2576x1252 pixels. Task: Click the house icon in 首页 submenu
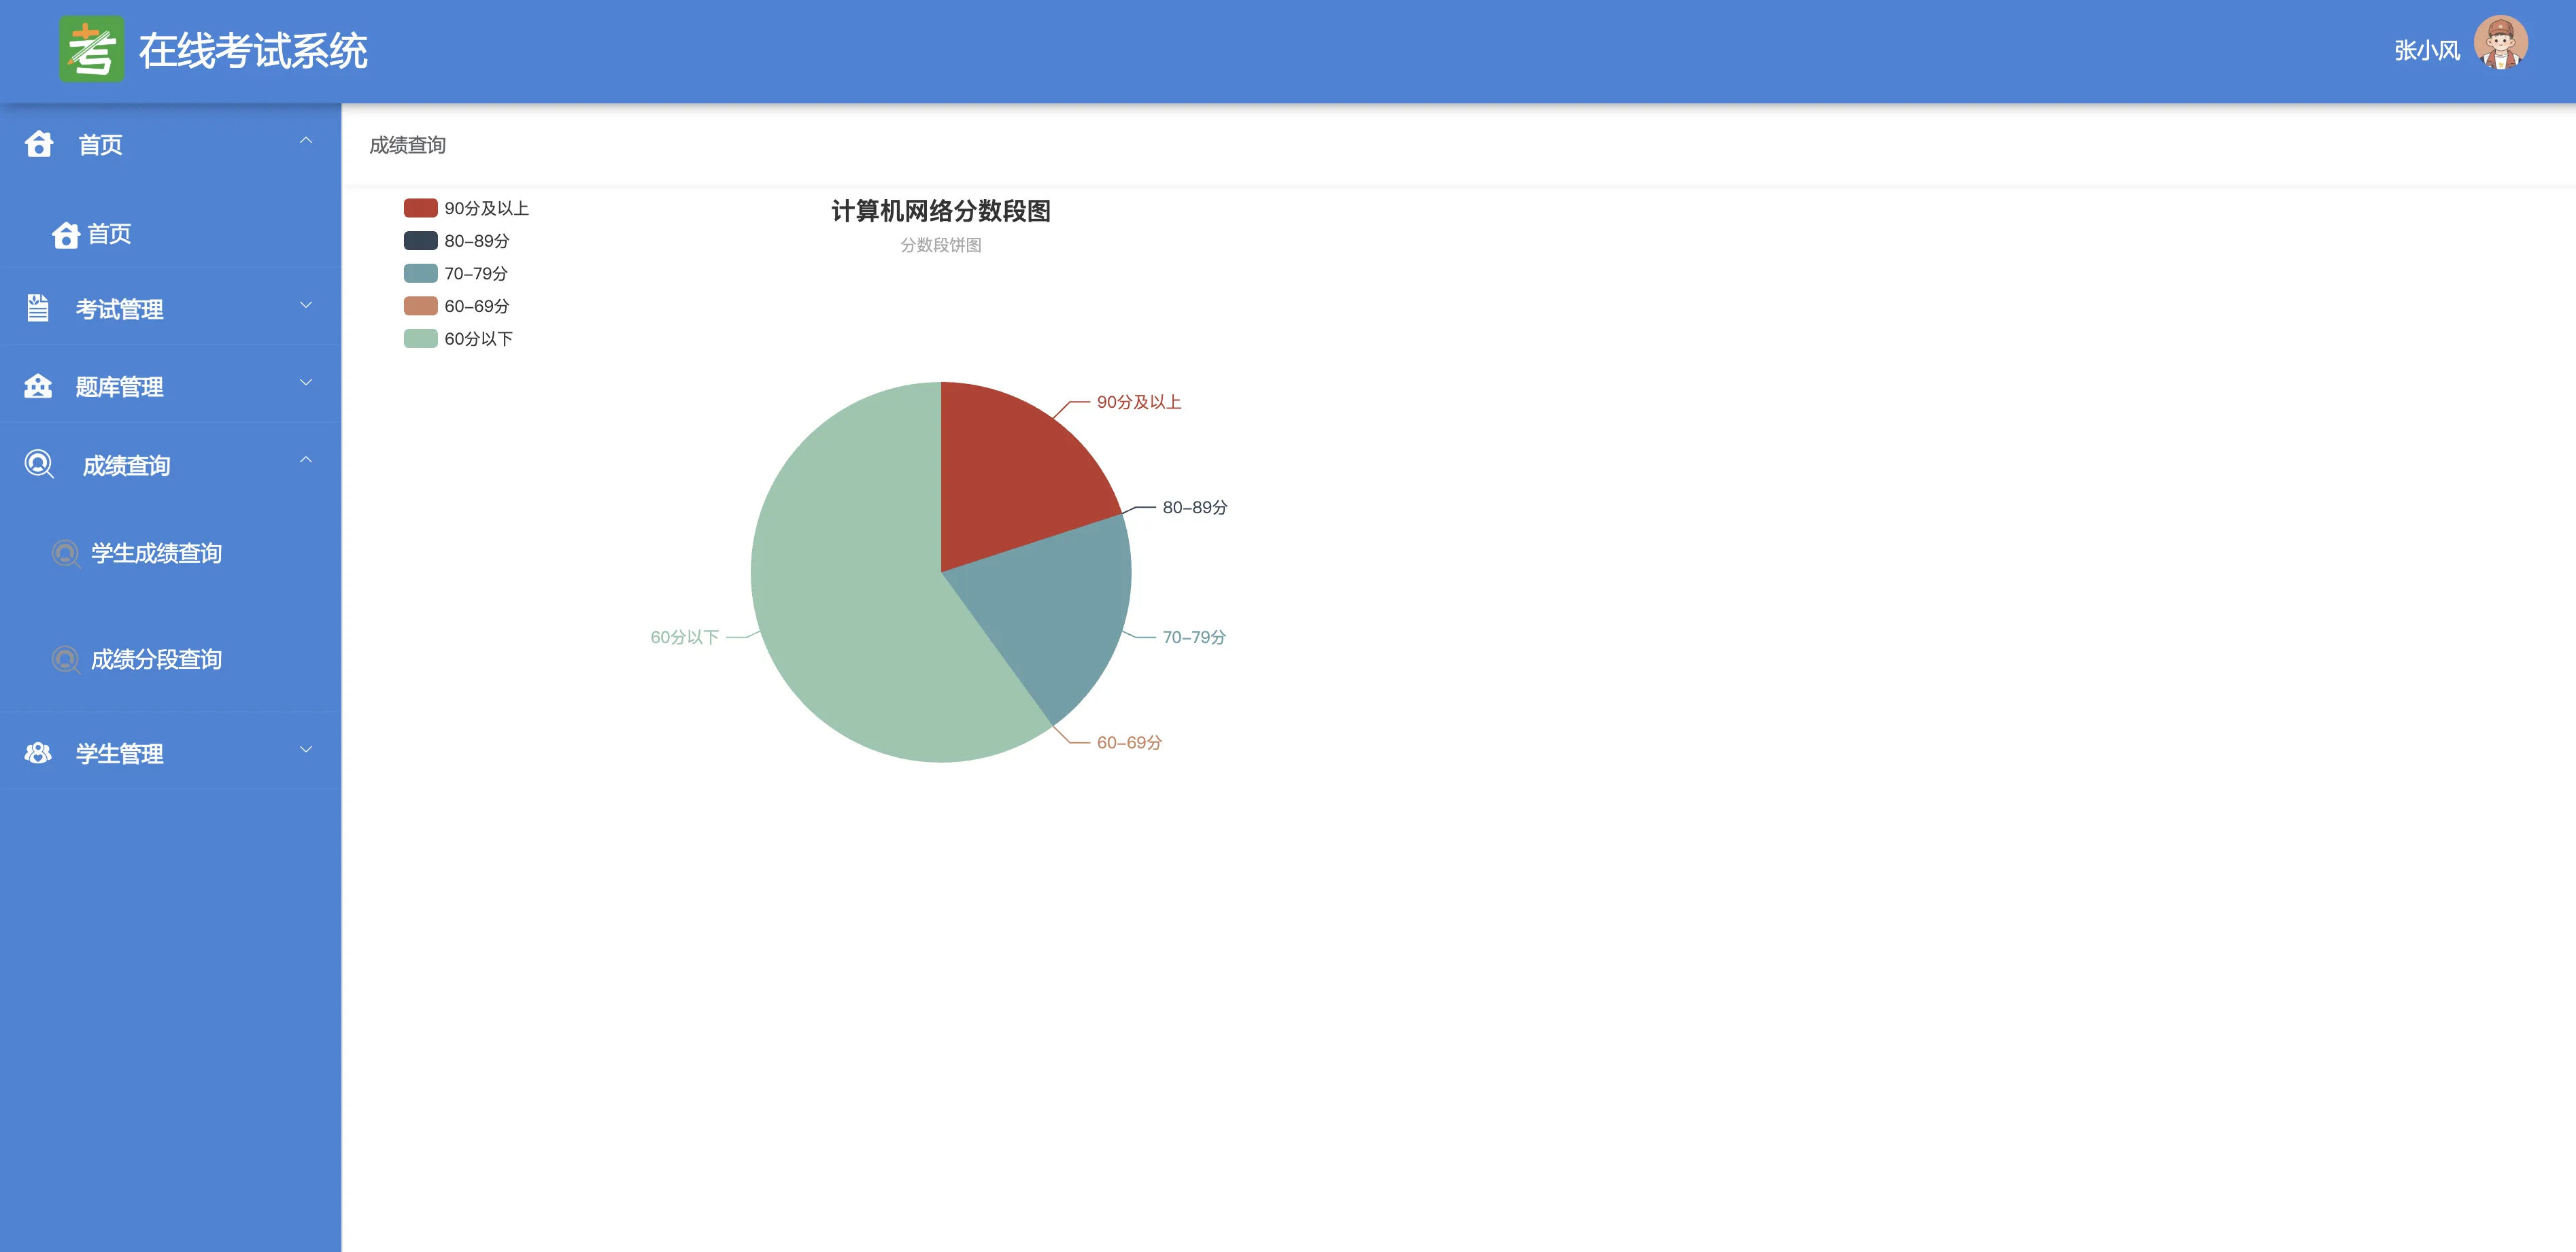coord(66,234)
